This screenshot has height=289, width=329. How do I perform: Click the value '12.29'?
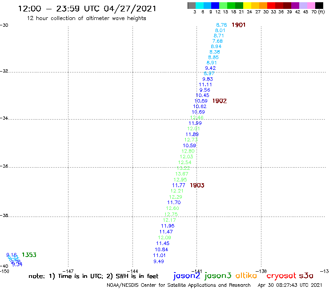tap(176, 197)
